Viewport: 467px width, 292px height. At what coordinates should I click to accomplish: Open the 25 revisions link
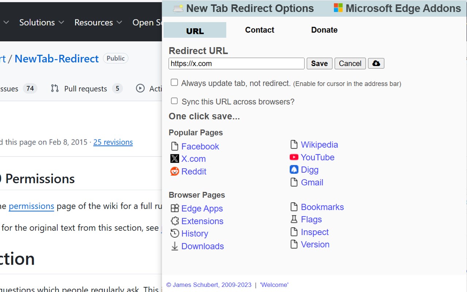(113, 142)
